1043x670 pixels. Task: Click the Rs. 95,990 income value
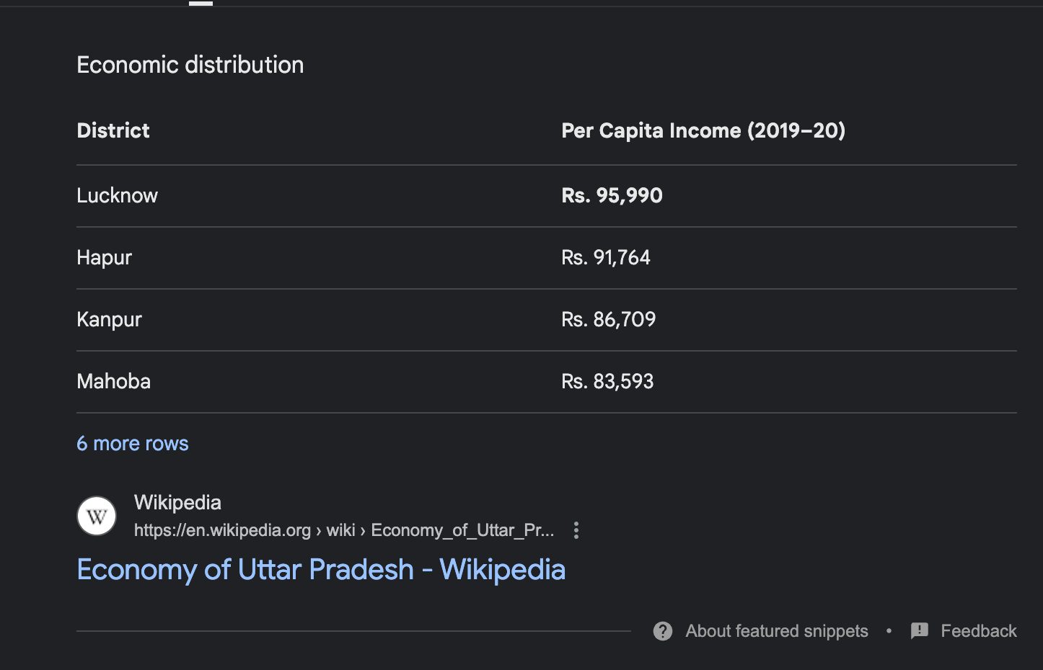[612, 195]
